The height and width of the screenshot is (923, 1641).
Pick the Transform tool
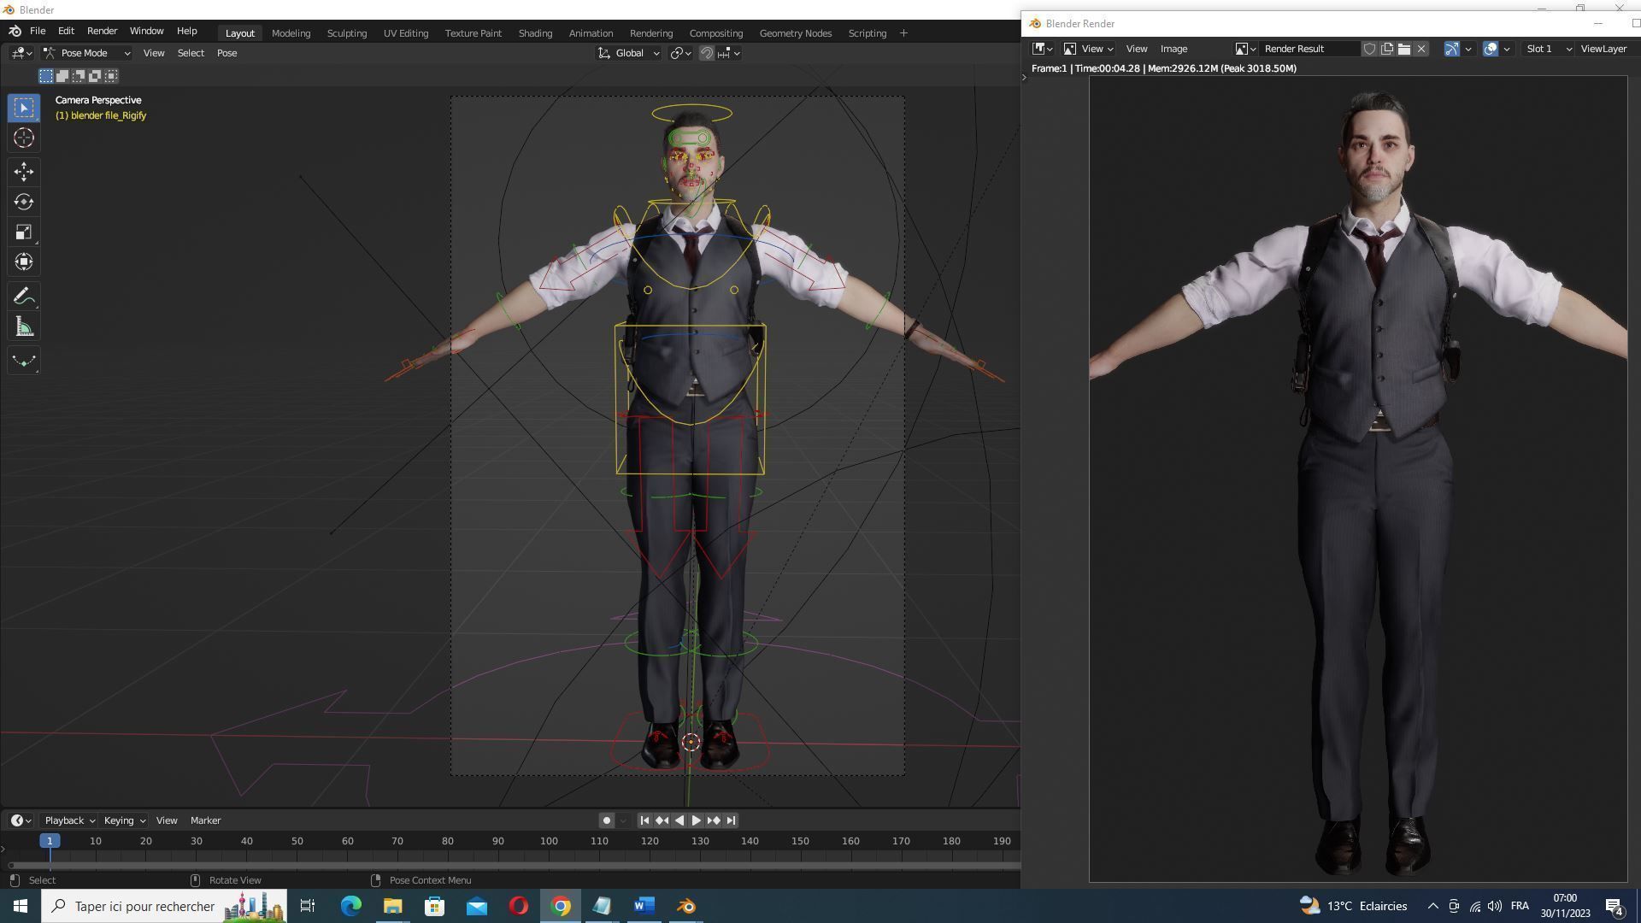pos(24,262)
